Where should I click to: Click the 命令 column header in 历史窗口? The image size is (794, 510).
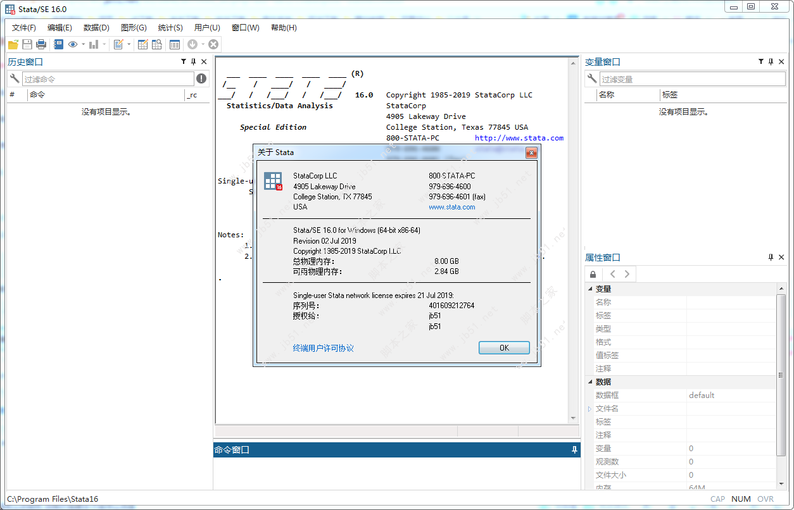coord(105,95)
